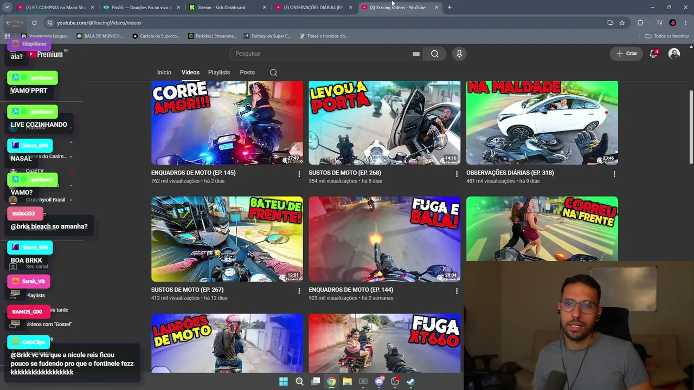Open Partidas | Streamme... bookmark
Screen dimensions: 694x390
pos(213,36)
